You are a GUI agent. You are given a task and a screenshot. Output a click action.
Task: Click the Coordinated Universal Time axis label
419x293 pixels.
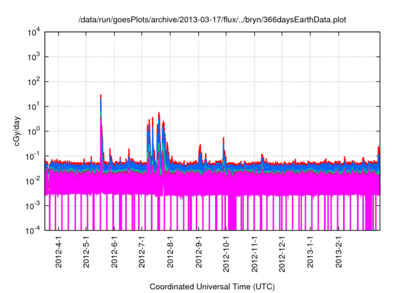coord(212,286)
